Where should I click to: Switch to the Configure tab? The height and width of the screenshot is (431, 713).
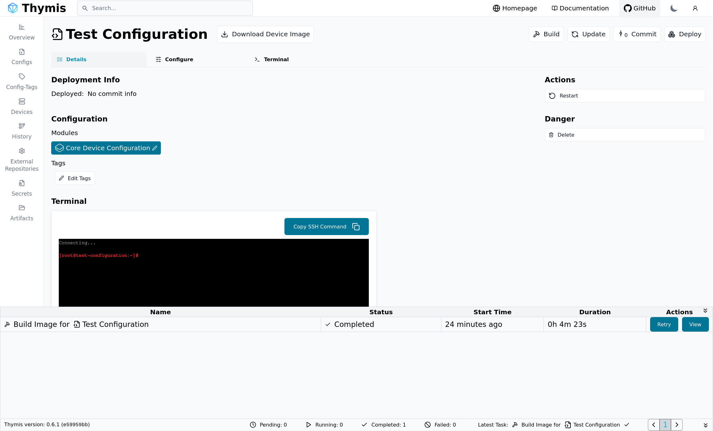tap(174, 59)
